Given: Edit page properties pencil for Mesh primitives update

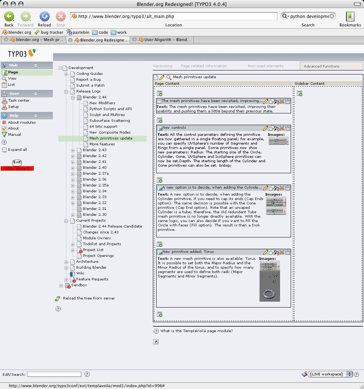Looking at the screenshot, I should click(x=162, y=77).
